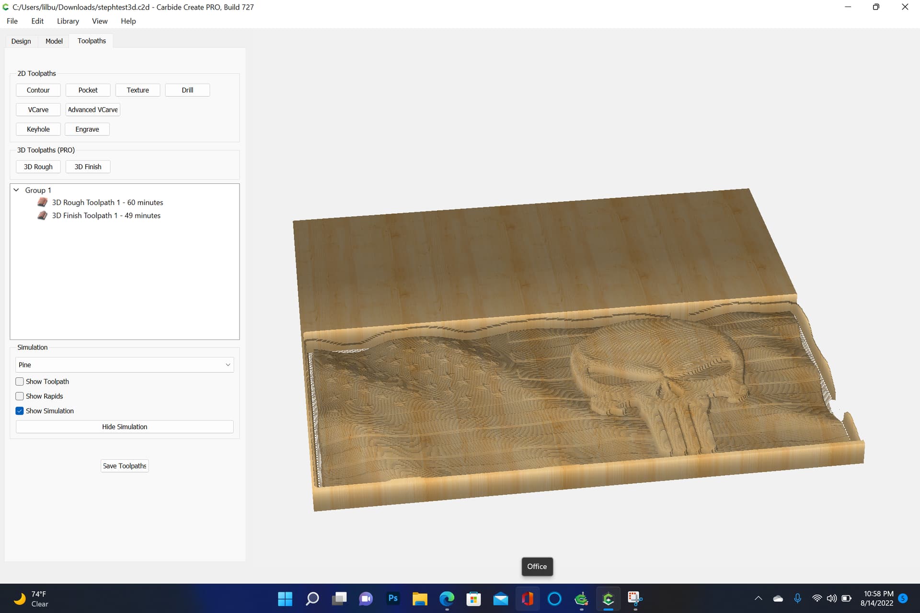This screenshot has width=920, height=613.
Task: Open the Pine material dropdown
Action: (125, 365)
